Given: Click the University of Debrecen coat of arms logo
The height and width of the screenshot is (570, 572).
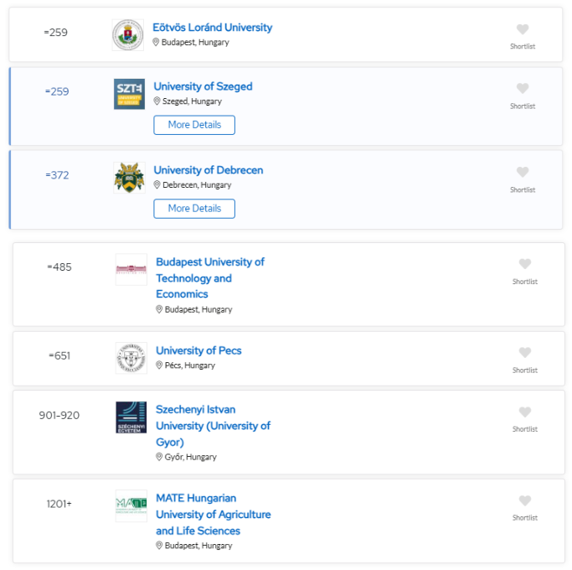Looking at the screenshot, I should (129, 178).
